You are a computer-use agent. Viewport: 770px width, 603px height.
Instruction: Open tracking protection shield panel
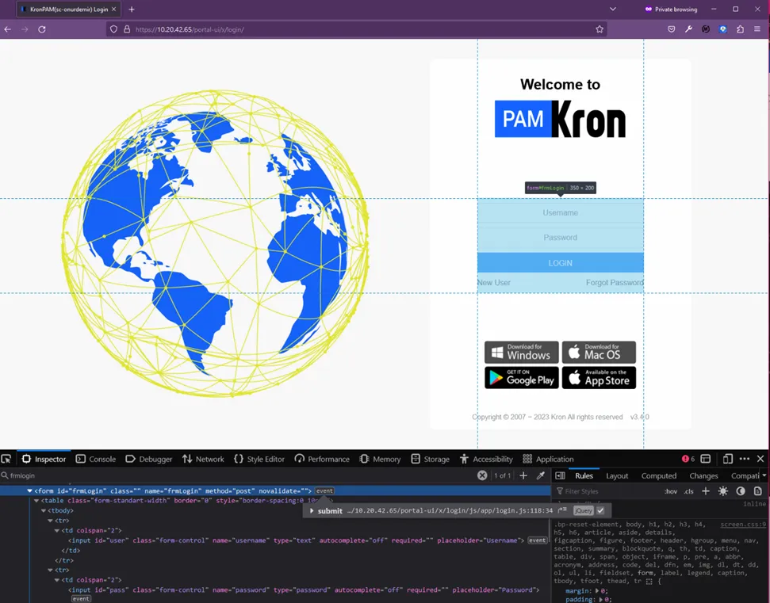coord(113,29)
